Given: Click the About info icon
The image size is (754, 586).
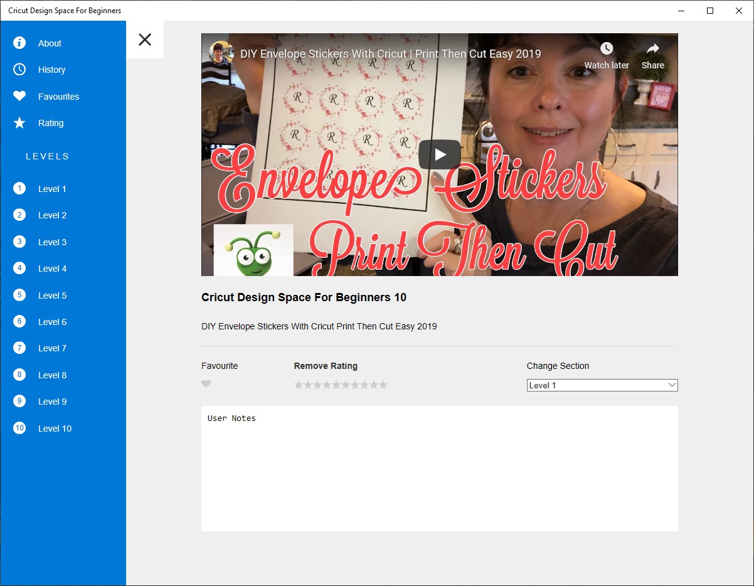Looking at the screenshot, I should (x=19, y=43).
